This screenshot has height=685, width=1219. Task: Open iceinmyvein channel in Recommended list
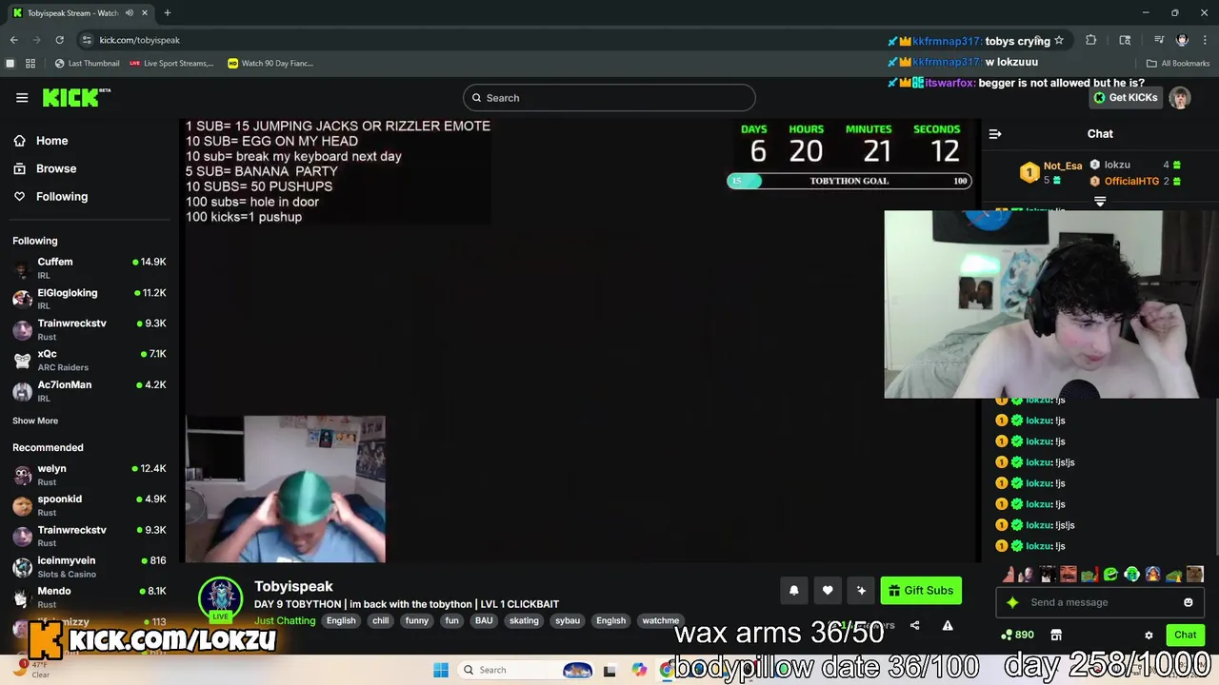coord(90,567)
